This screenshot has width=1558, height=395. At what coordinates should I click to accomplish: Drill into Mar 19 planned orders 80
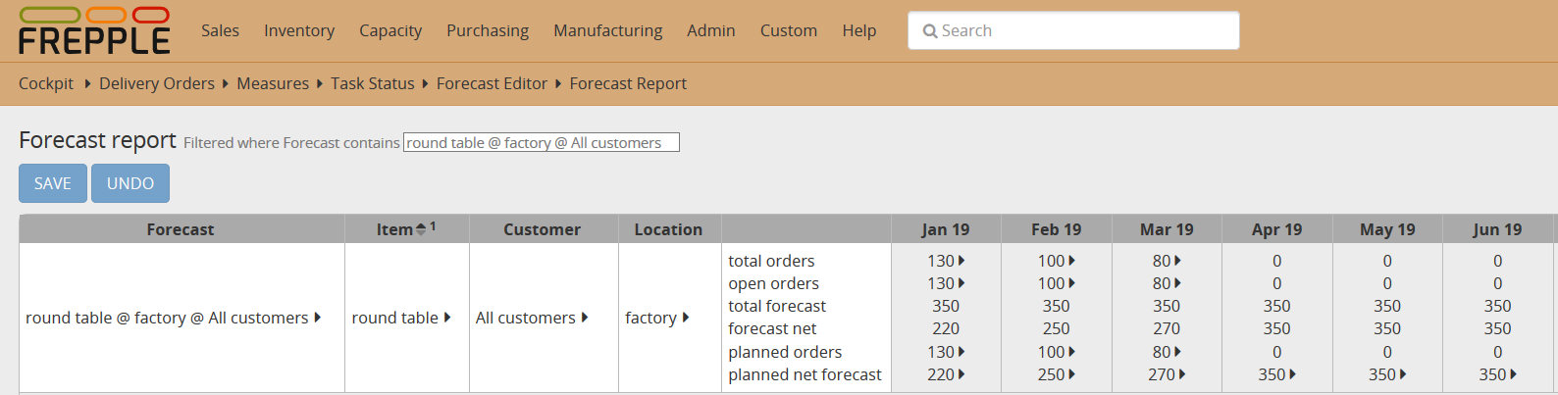[x=1177, y=352]
